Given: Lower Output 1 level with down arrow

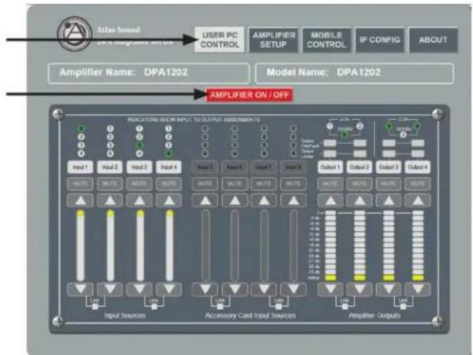Looking at the screenshot, I should point(330,289).
